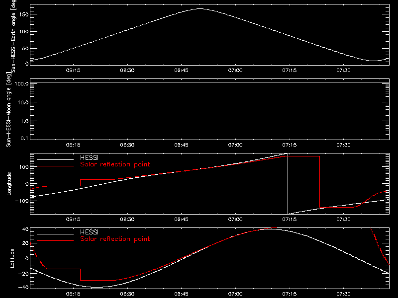Select 06:15 label under Earth angle plot
398x298 pixels.
click(x=73, y=70)
